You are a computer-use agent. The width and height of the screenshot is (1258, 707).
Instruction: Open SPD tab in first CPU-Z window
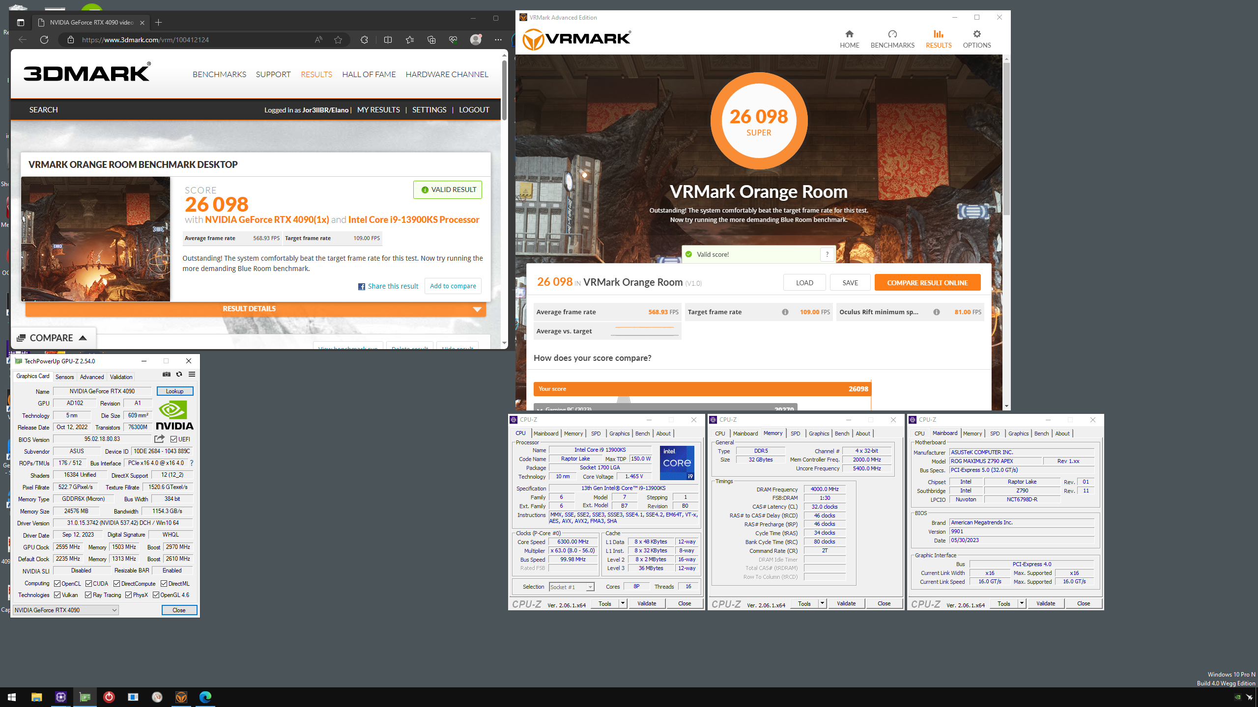596,434
